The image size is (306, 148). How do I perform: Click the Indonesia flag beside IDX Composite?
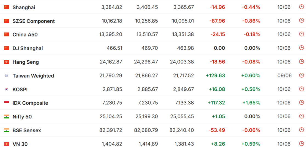(6, 102)
